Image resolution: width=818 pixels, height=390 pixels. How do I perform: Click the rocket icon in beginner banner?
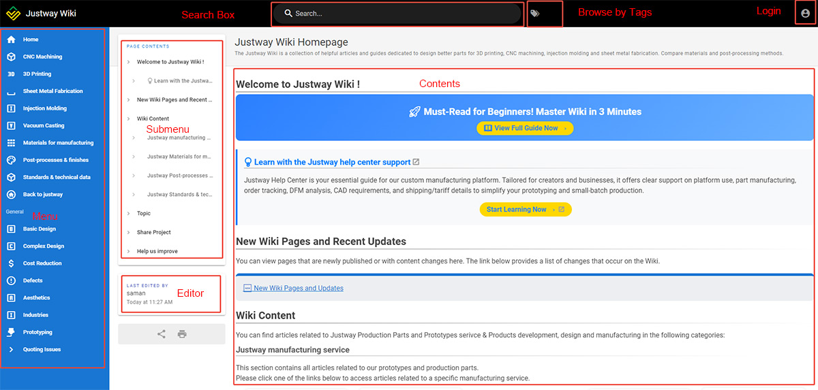[x=414, y=112]
